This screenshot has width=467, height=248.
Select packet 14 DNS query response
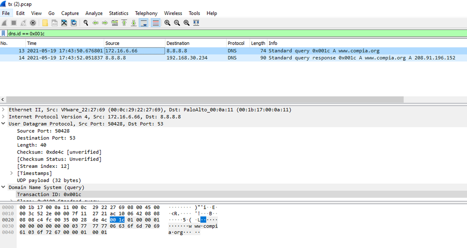[x=234, y=58]
